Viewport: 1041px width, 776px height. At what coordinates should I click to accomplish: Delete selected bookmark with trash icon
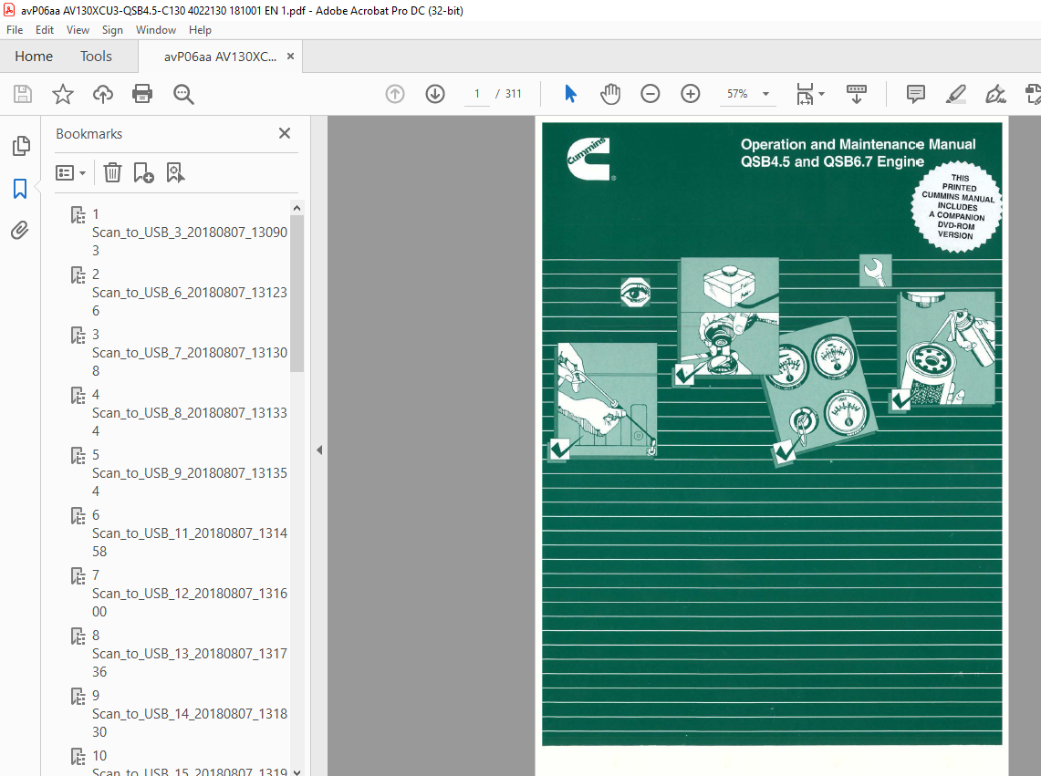(112, 173)
